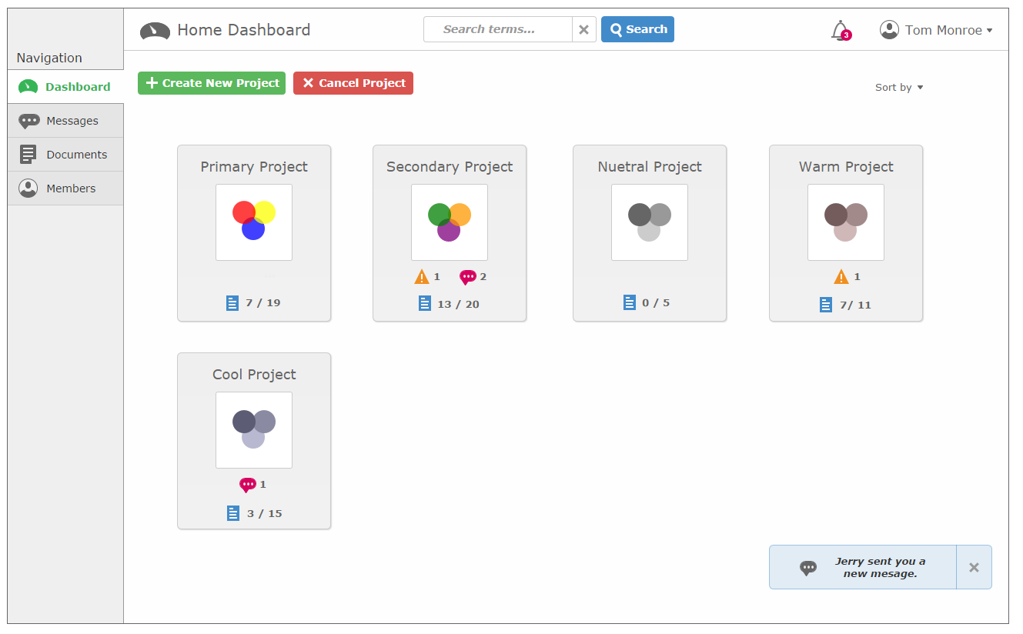This screenshot has height=634, width=1023.
Task: Click the message bubble icon on Cool Project
Action: 248,485
